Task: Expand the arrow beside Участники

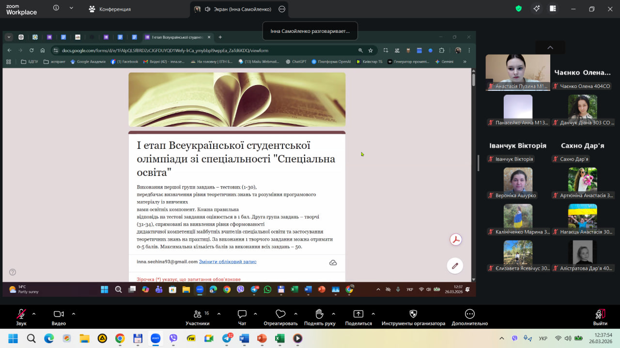Action: [x=219, y=314]
